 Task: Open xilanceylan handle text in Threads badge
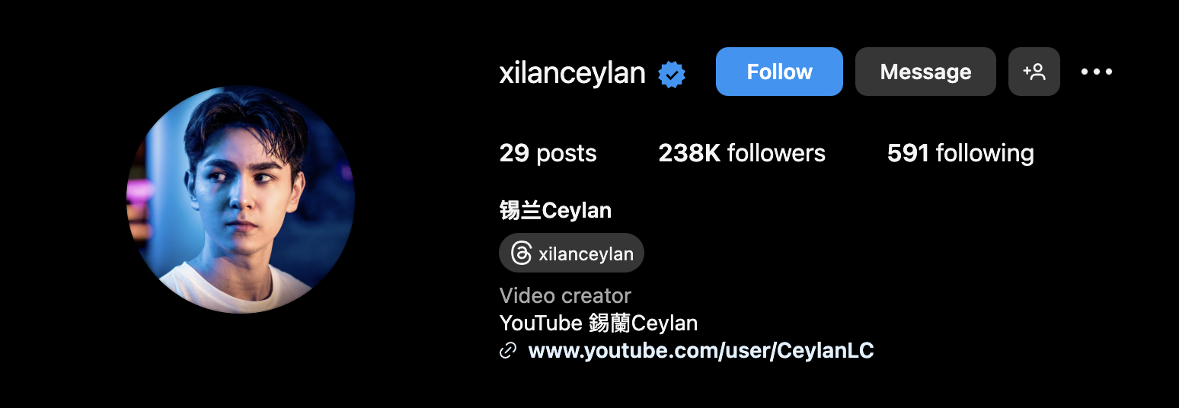click(x=586, y=254)
